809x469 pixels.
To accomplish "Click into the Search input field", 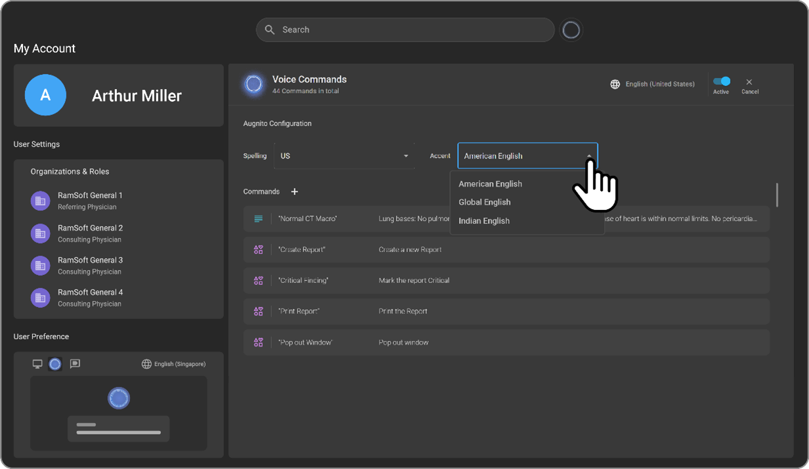I will (414, 30).
